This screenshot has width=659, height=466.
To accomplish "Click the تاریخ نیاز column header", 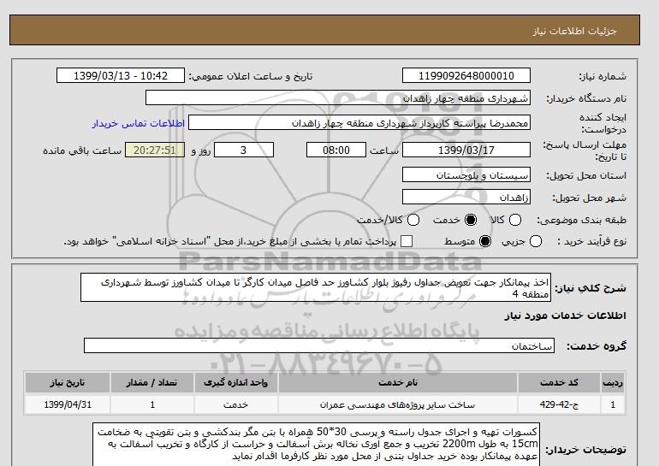I will 68,382.
